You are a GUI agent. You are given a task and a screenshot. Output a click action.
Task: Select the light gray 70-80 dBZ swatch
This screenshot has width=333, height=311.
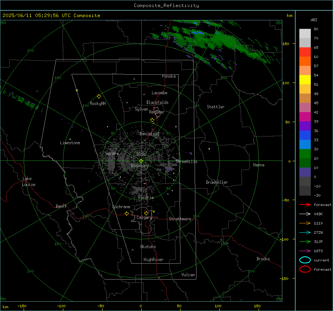pyautogui.click(x=305, y=33)
